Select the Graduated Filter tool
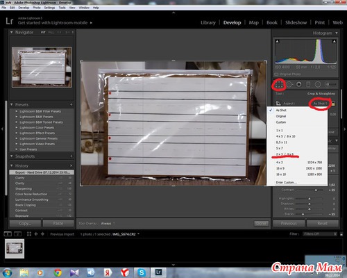The image size is (347, 278). (x=308, y=84)
